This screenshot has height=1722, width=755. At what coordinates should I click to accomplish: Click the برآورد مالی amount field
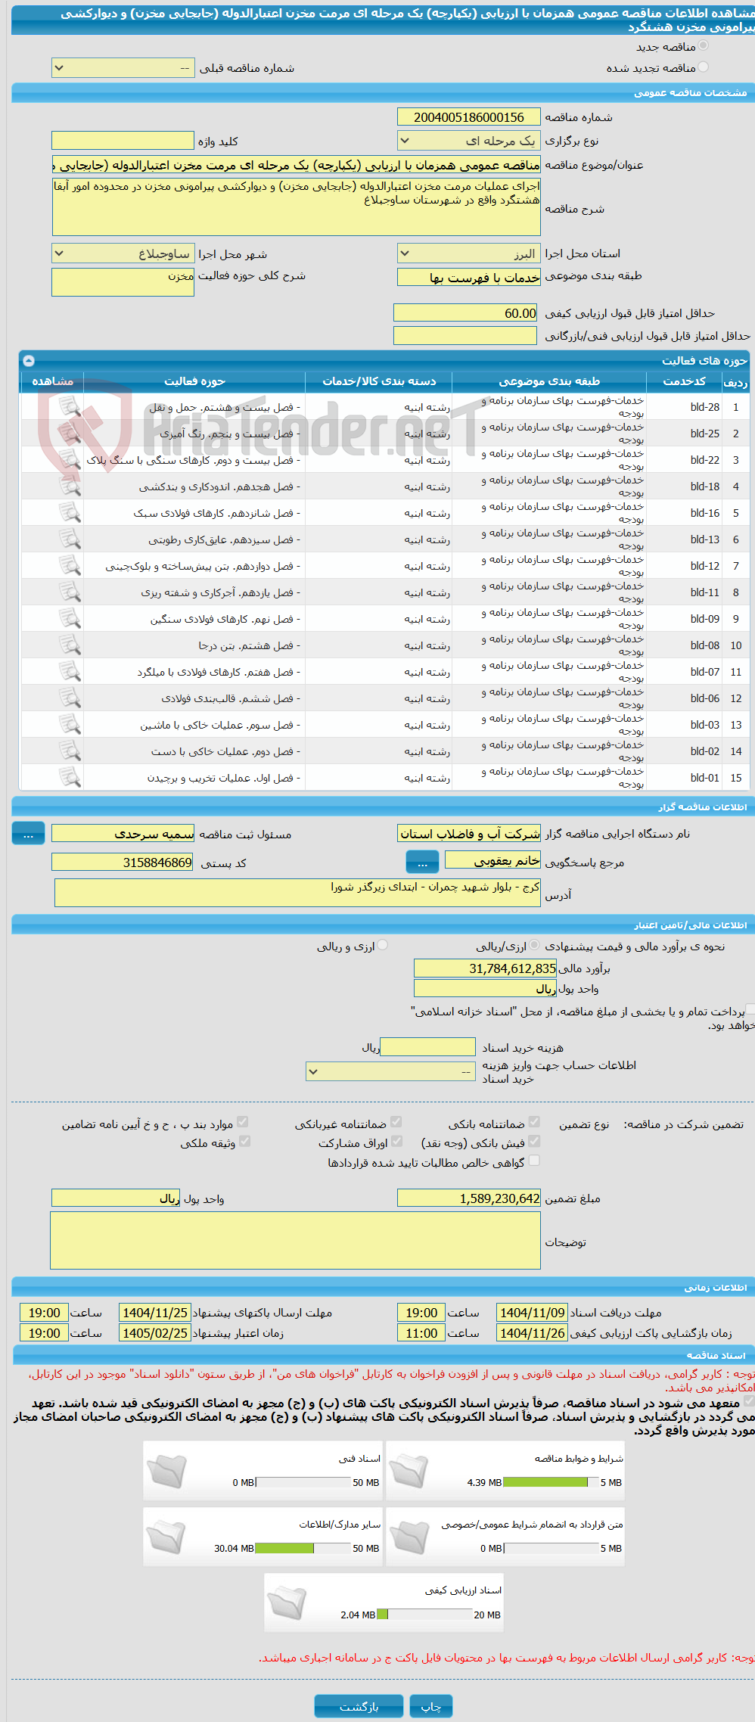tap(486, 968)
